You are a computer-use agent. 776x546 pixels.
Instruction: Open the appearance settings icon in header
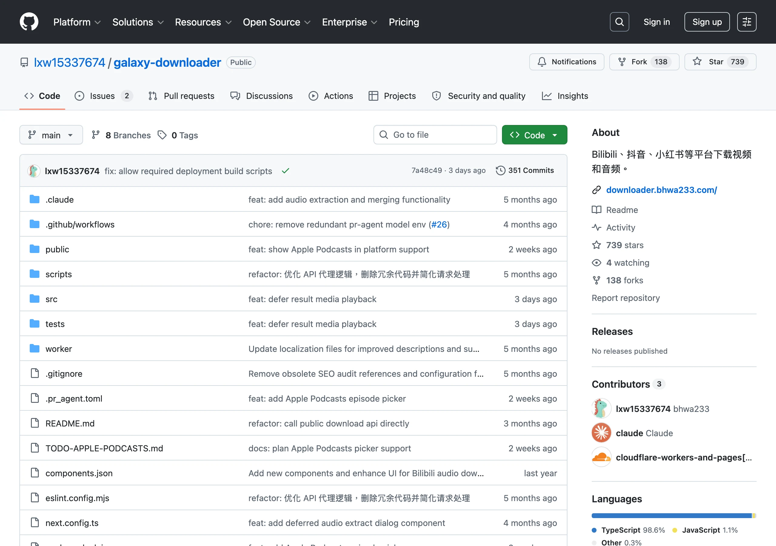coord(747,22)
